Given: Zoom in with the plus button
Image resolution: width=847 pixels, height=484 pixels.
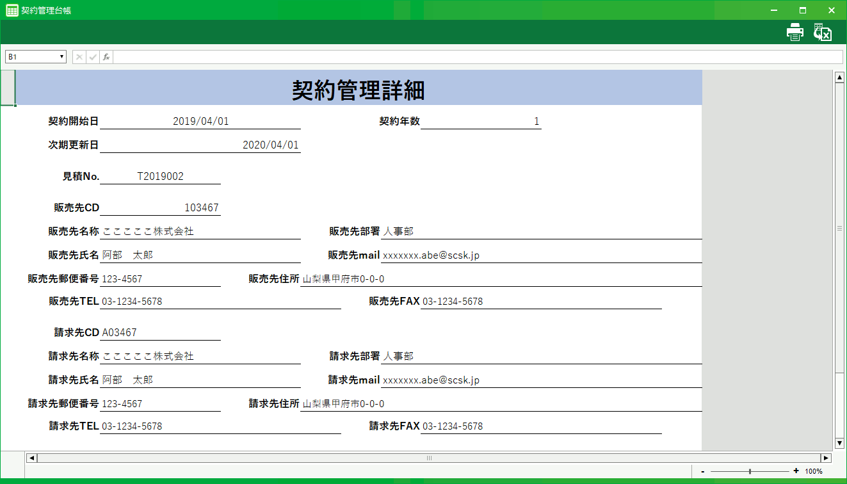Looking at the screenshot, I should tap(796, 471).
